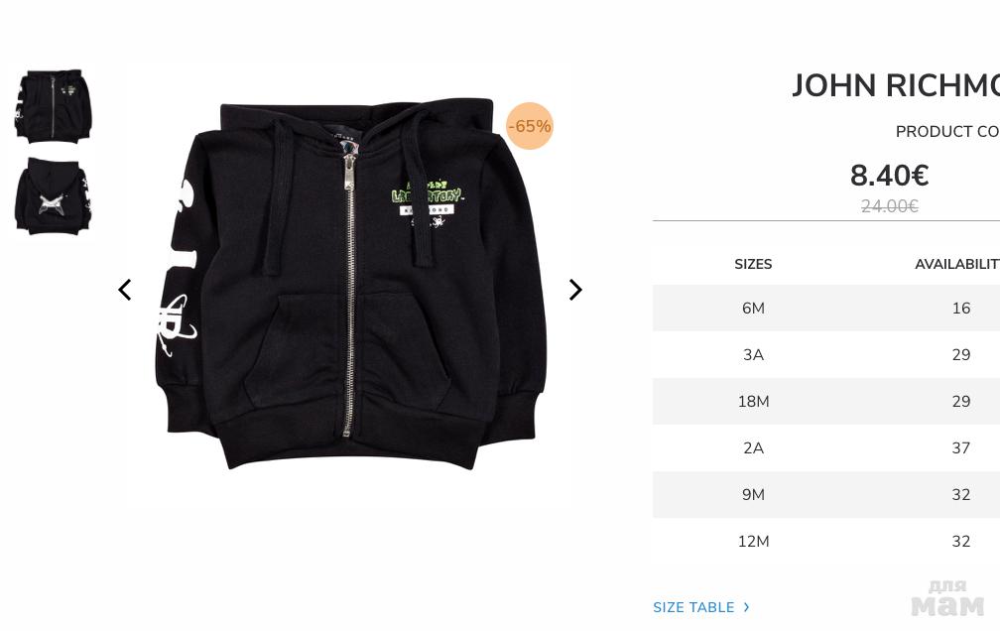Click the AVAILABILITY column header
The height and width of the screenshot is (631, 1000).
(957, 264)
